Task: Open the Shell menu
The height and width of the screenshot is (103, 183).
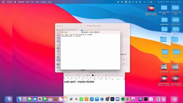Action: point(27,2)
